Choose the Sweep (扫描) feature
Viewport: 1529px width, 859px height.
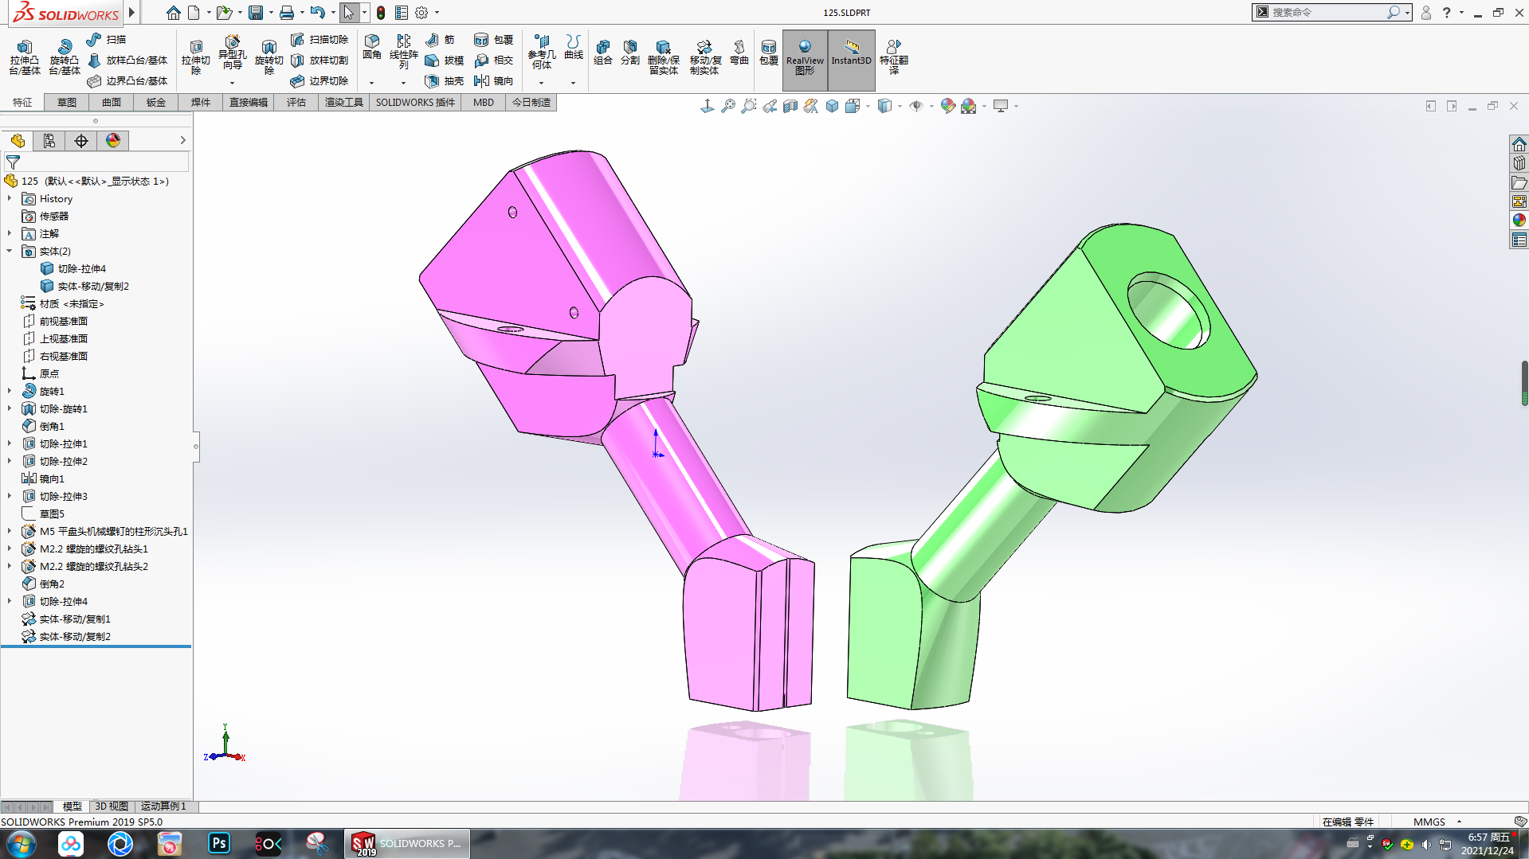[x=106, y=39]
